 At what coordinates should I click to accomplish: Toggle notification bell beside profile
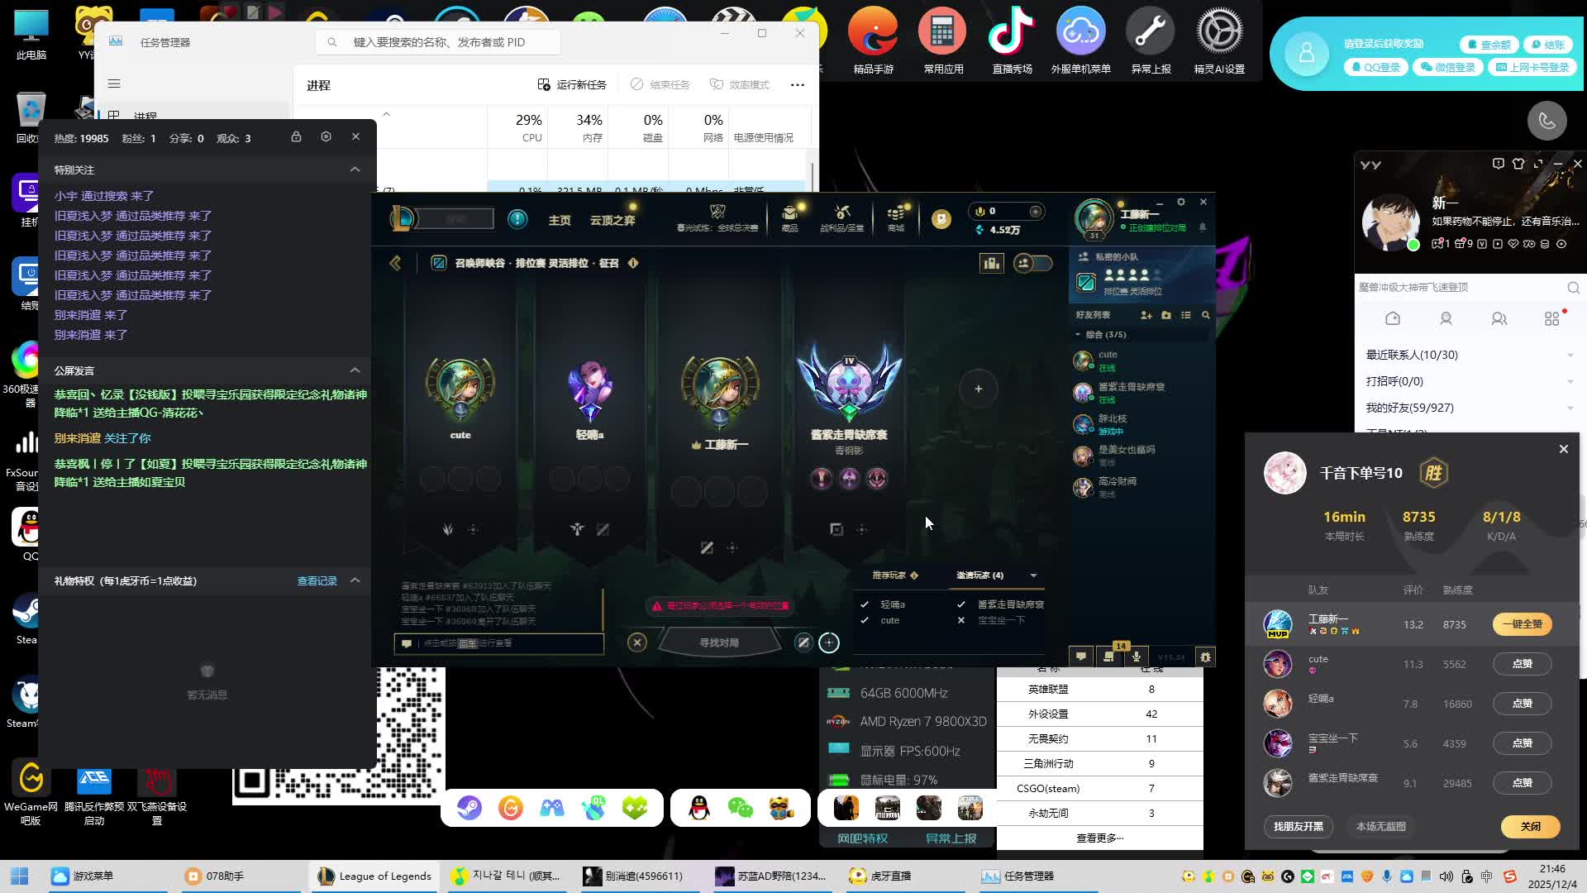click(x=1203, y=227)
